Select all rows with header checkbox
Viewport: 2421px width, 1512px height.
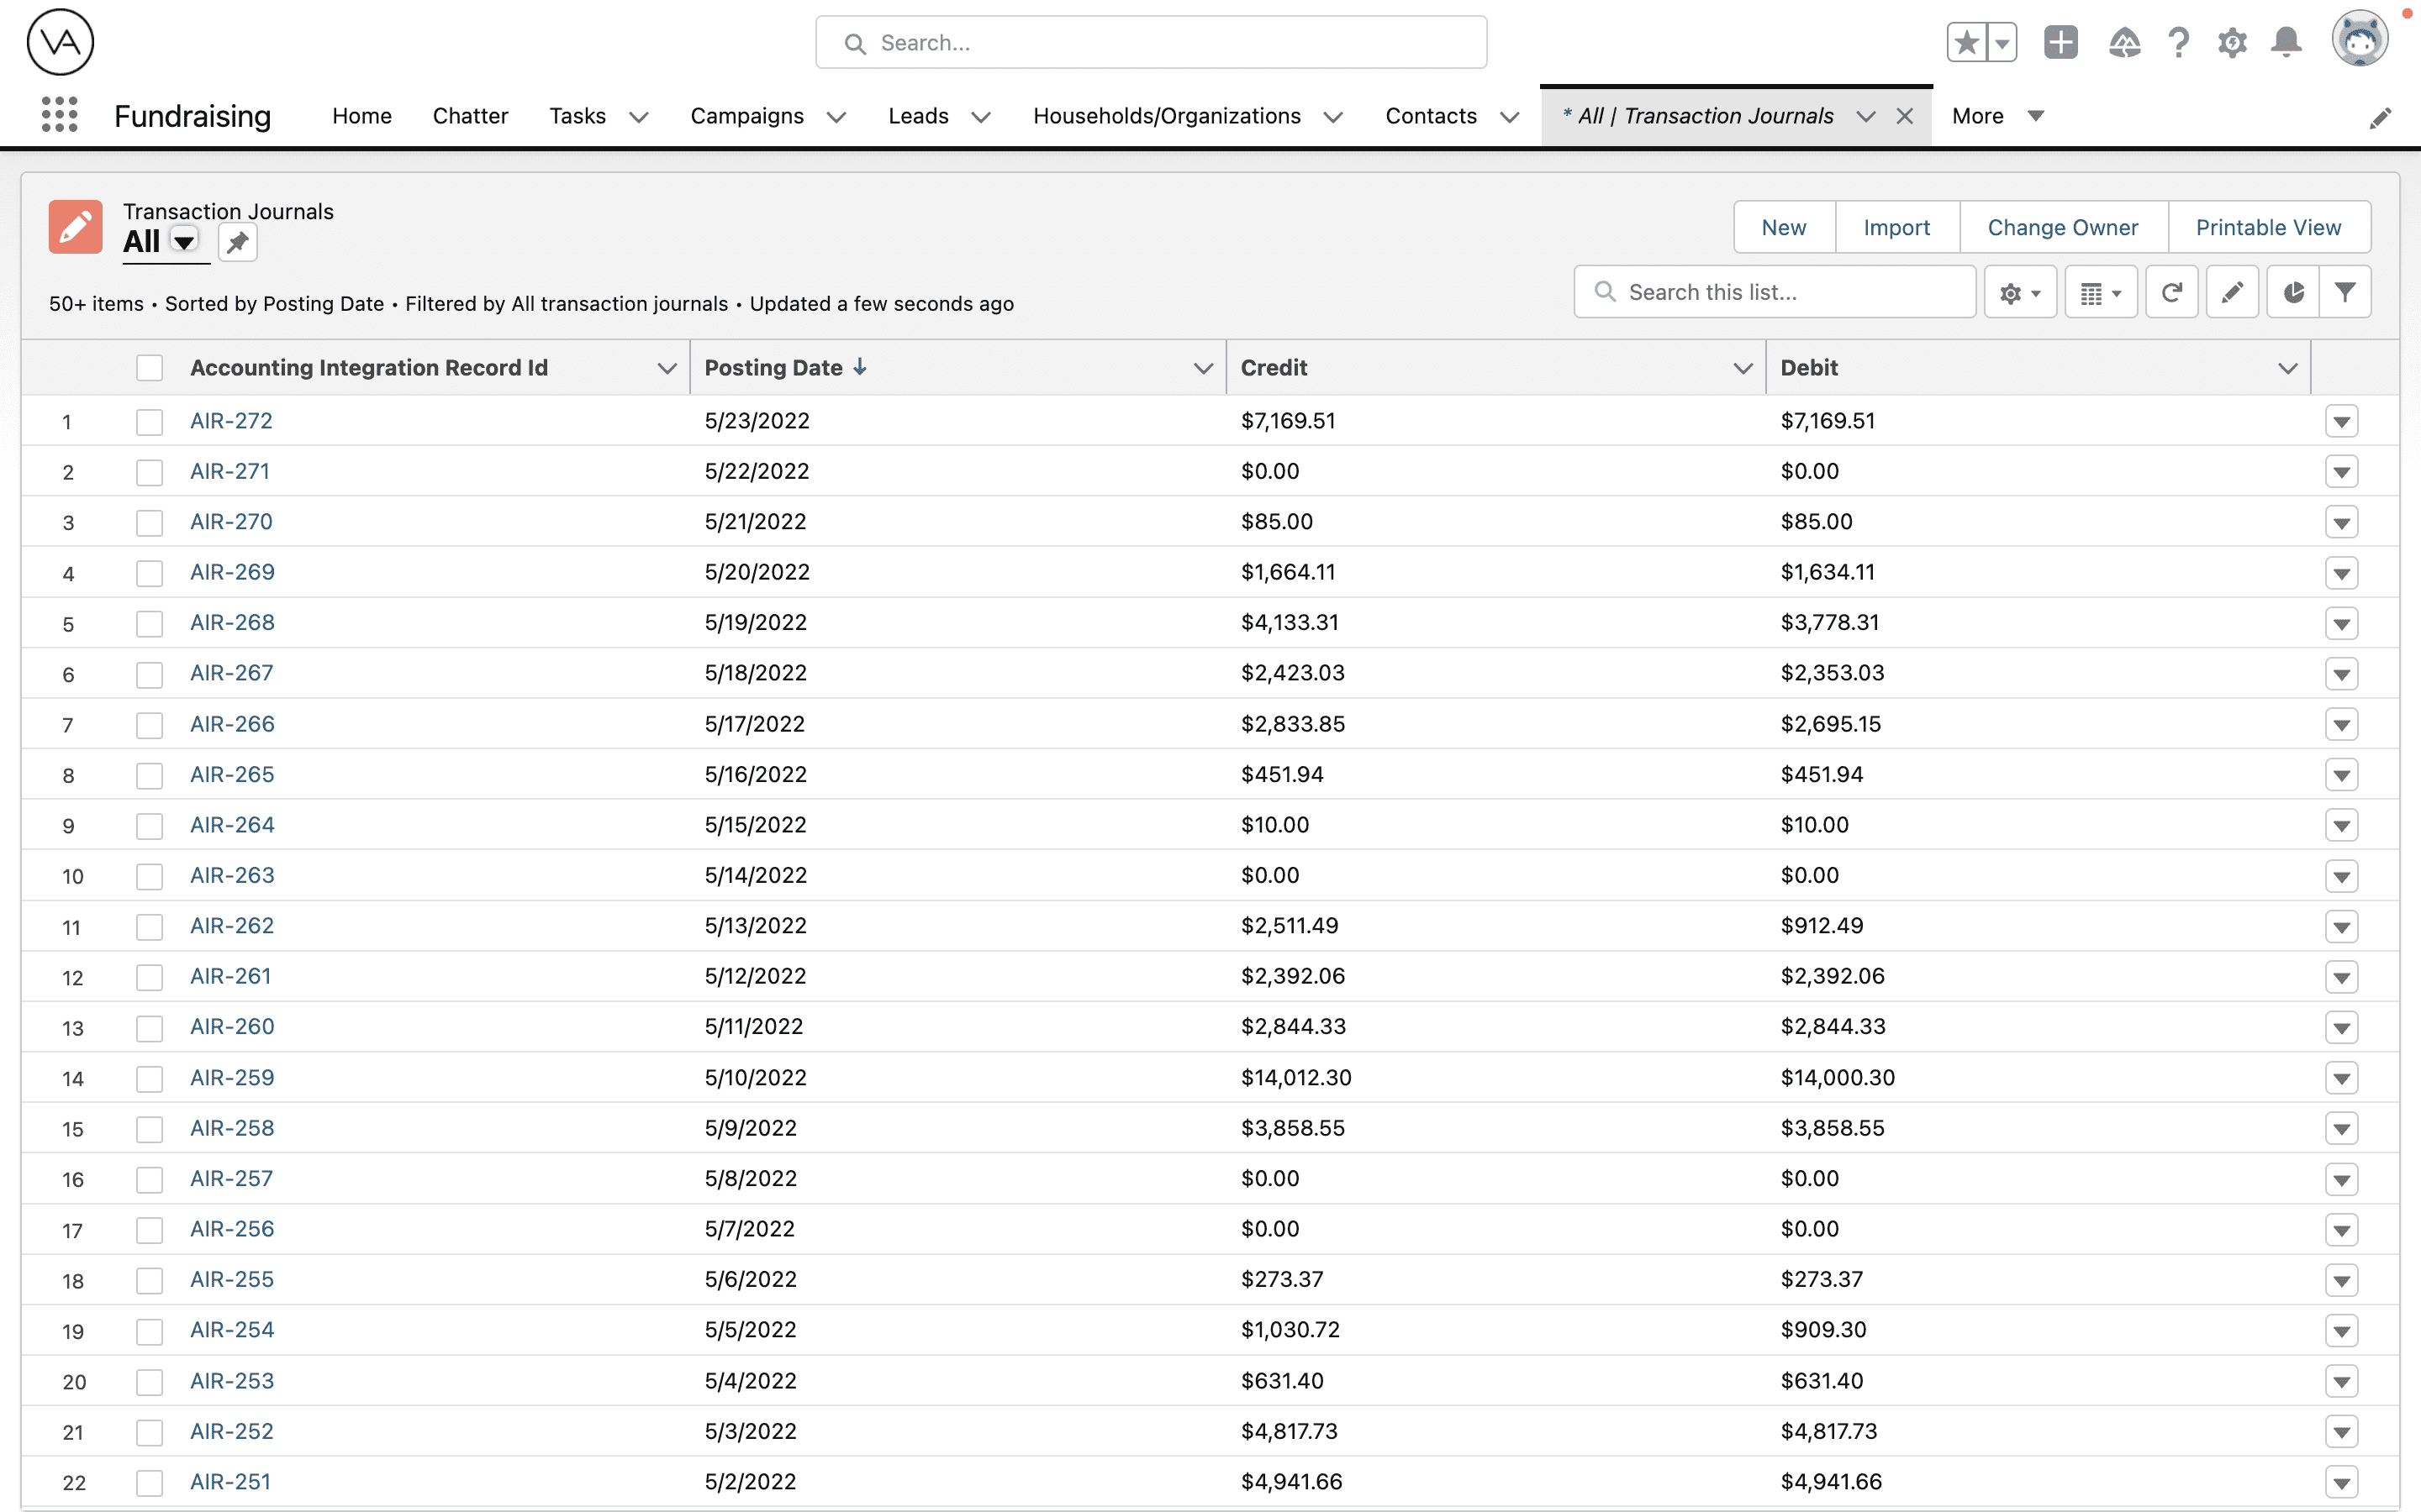149,367
